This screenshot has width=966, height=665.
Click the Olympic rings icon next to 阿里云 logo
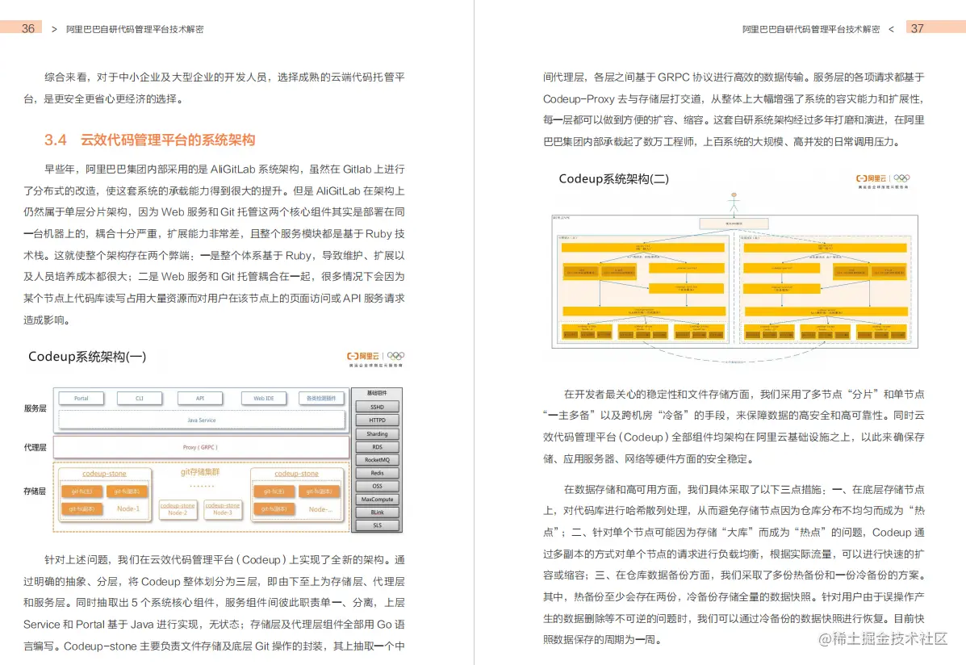point(395,356)
